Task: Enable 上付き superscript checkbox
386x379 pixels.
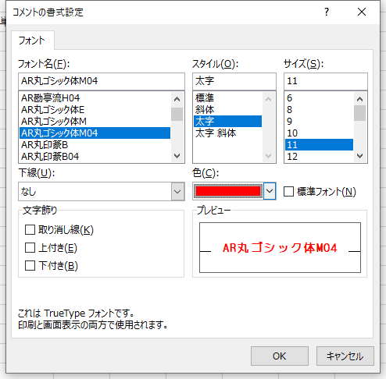Action: 30,248
